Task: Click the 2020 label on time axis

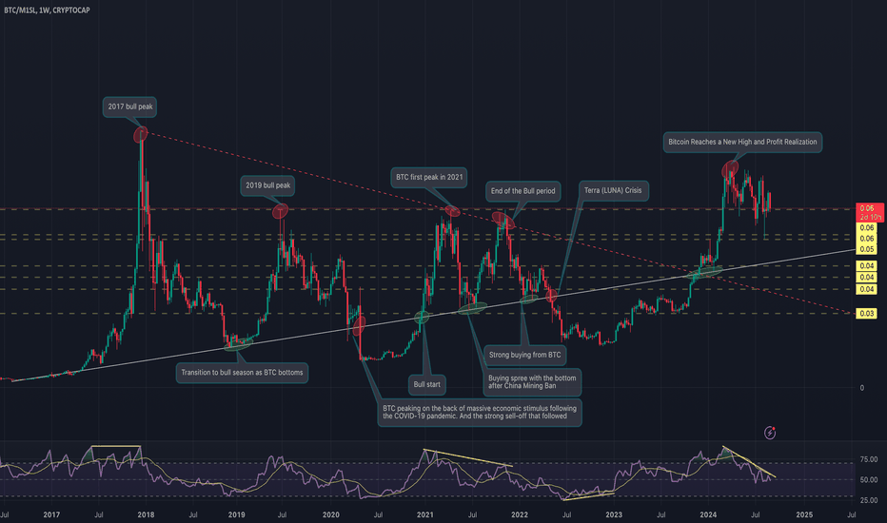Action: [331, 515]
